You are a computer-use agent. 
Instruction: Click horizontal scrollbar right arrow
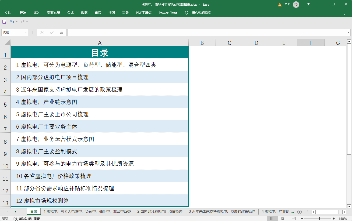coord(344,212)
